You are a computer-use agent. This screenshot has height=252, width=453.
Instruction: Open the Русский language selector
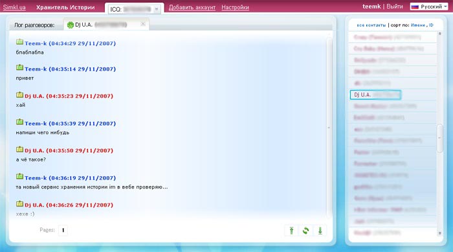(x=429, y=6)
